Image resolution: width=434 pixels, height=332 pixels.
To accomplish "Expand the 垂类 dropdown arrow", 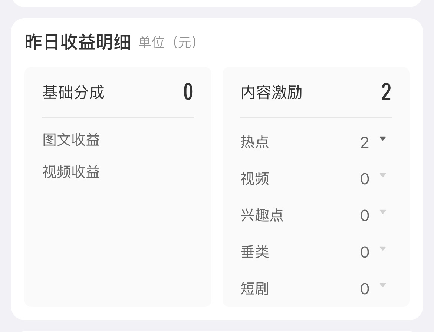I will (x=383, y=249).
